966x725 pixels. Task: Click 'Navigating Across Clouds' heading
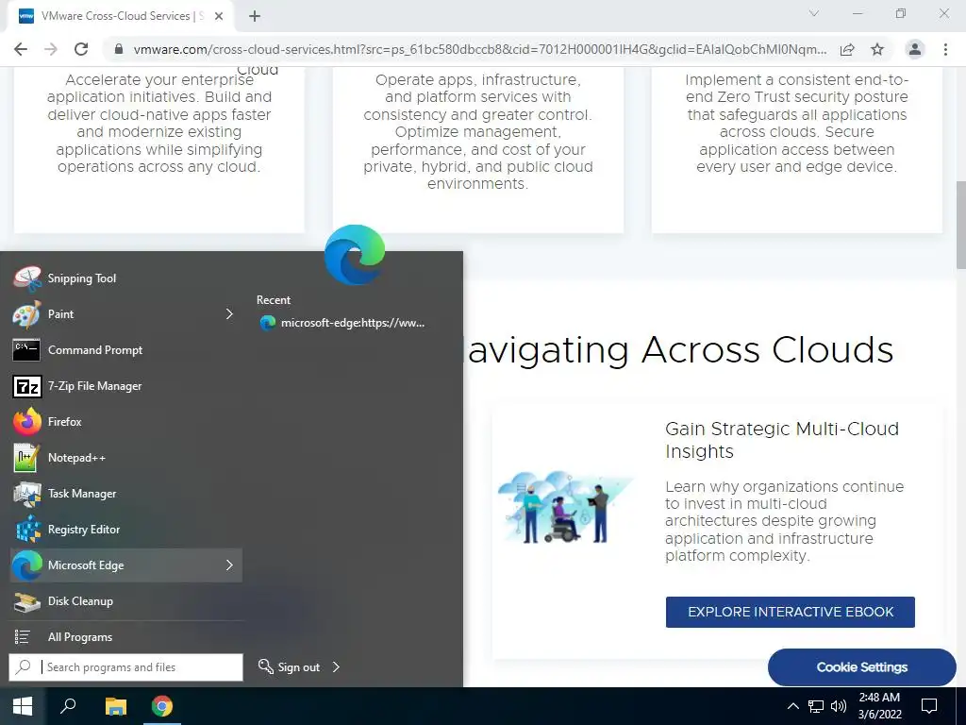point(680,349)
